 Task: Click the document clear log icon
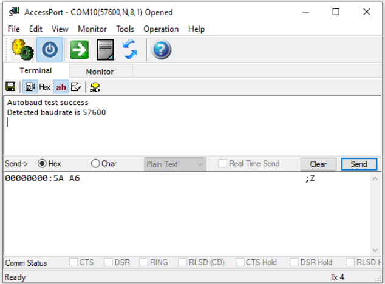pos(105,50)
